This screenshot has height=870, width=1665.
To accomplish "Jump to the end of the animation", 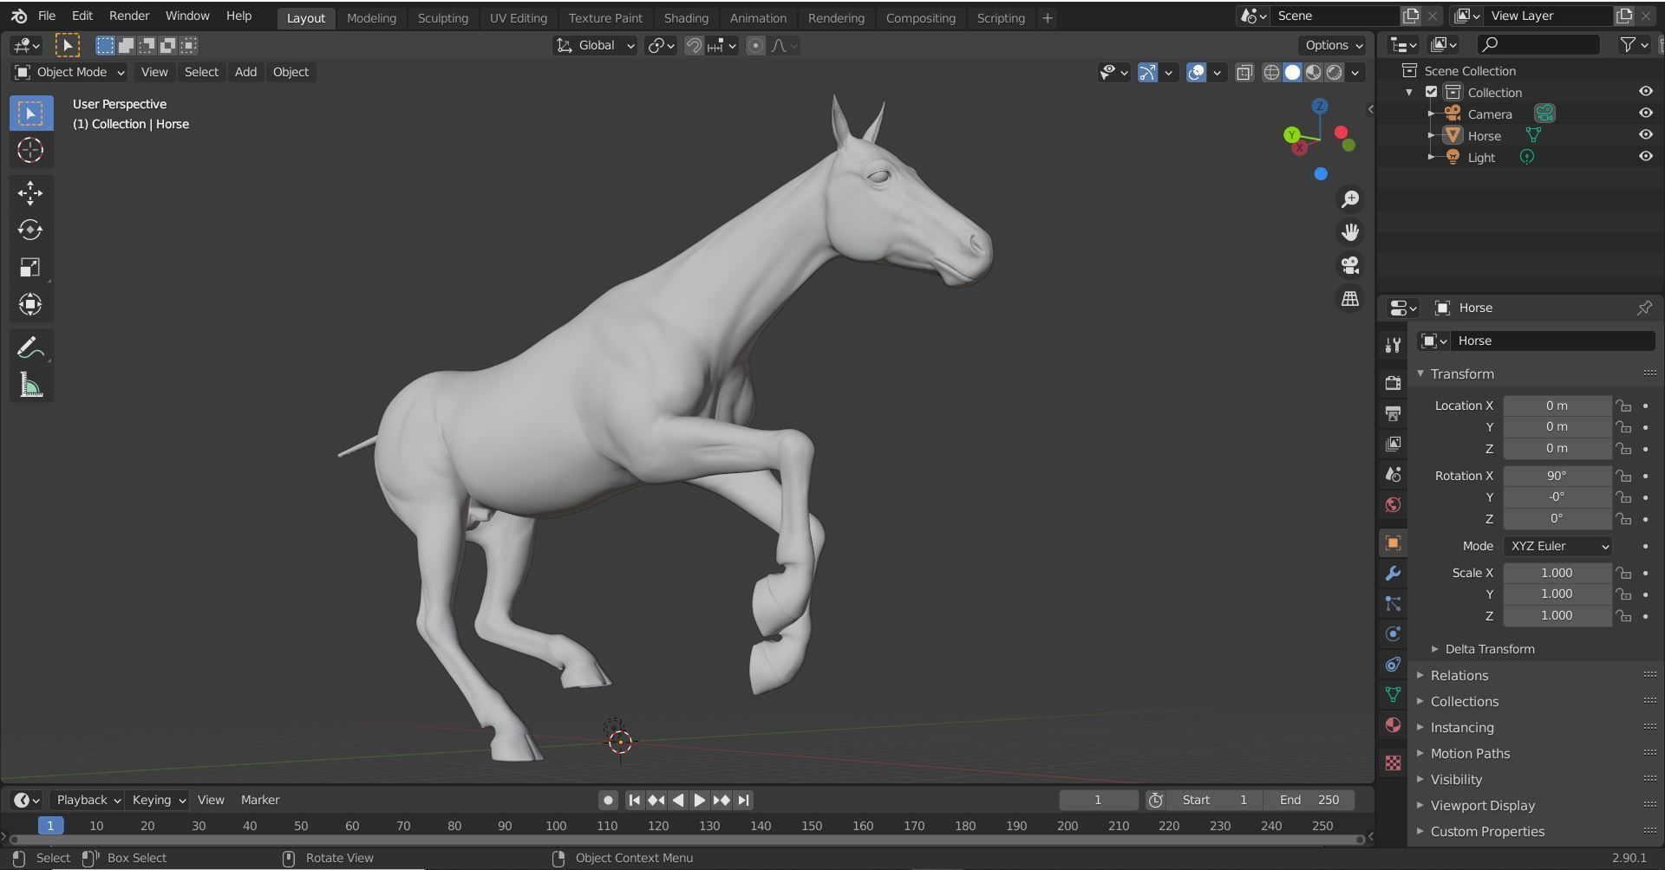I will (743, 800).
